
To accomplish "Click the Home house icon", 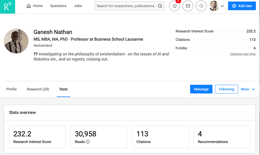I will (29, 6).
